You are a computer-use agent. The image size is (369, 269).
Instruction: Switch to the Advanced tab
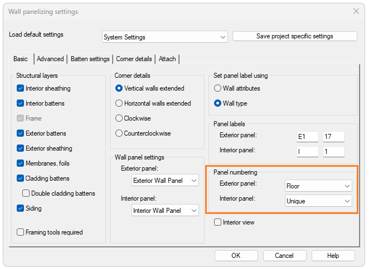[x=51, y=59]
